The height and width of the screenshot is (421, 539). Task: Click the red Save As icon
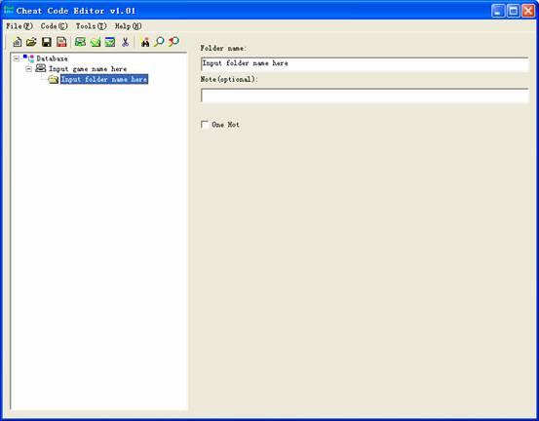pyautogui.click(x=61, y=42)
